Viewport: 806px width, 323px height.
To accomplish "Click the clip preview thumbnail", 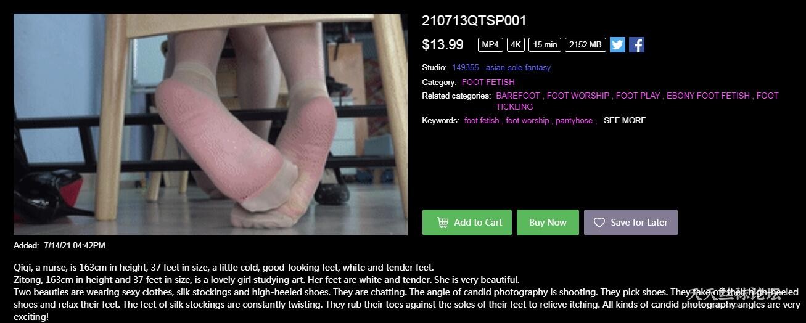I will (210, 125).
